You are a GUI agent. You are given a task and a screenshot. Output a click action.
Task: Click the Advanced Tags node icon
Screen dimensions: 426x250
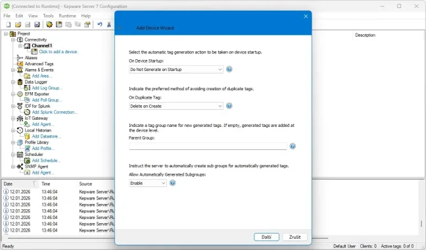pyautogui.click(x=20, y=64)
